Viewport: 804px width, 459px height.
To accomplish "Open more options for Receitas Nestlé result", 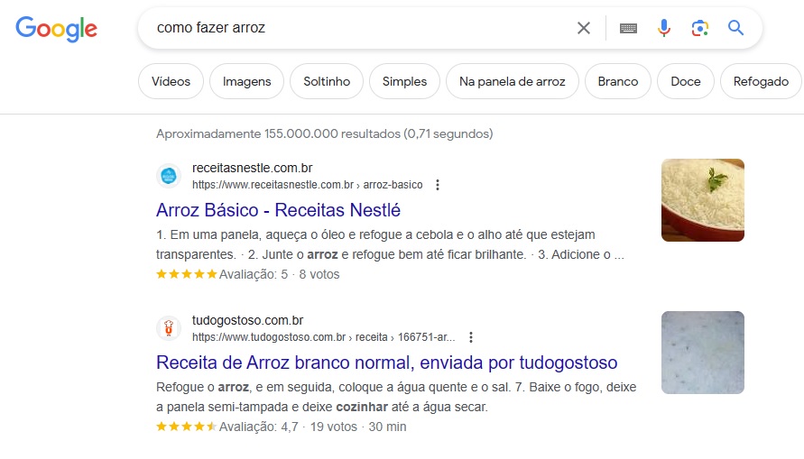I will [x=438, y=185].
